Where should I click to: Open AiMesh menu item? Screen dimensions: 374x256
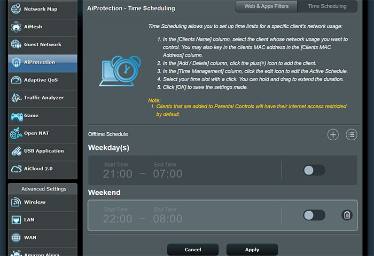click(43, 27)
